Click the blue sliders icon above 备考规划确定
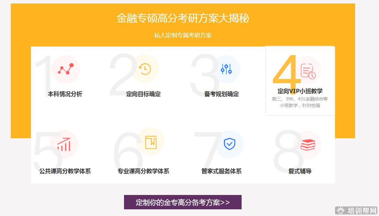 (226, 69)
